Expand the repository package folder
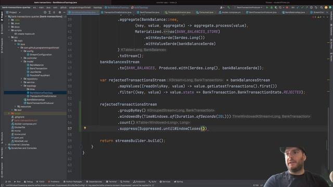 [x=21, y=79]
